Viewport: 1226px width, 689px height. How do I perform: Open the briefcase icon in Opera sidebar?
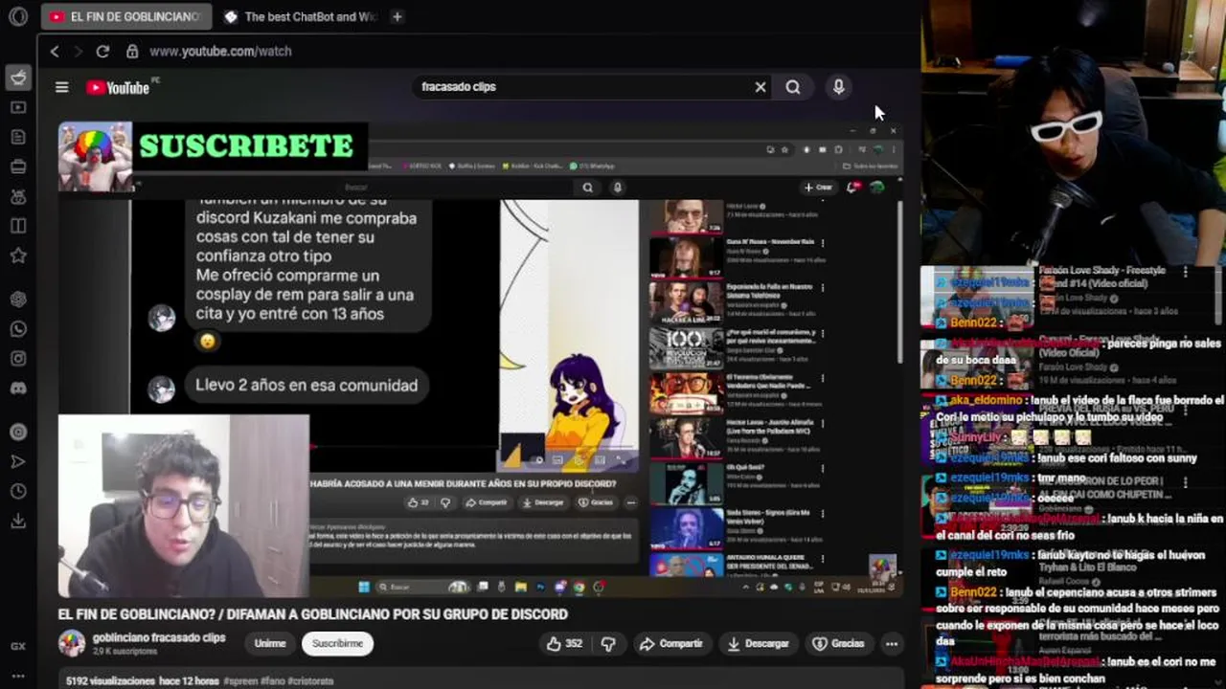coord(18,167)
